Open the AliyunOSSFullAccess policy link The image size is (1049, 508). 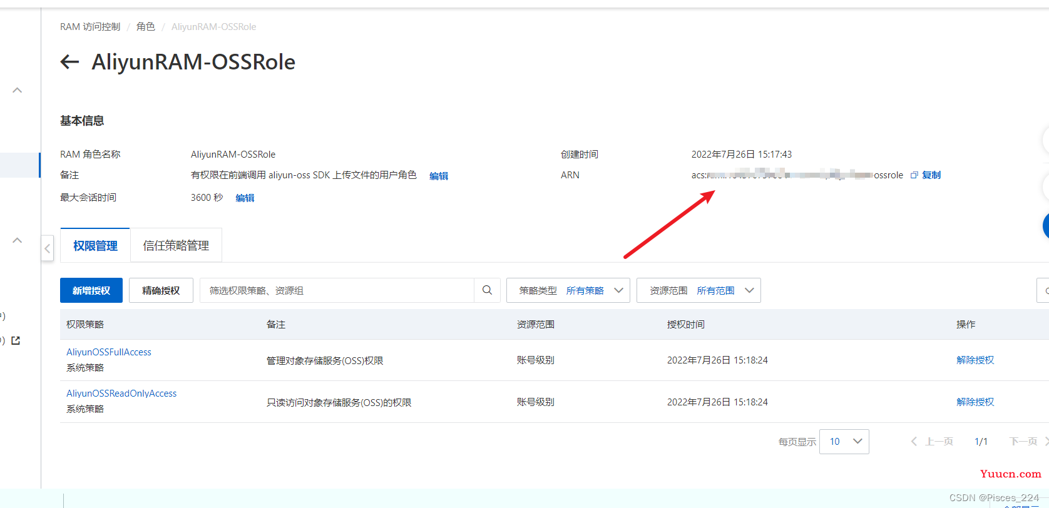point(109,352)
